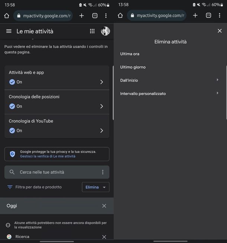This screenshot has height=243, width=227.
Task: Tap the lock icon in left address bar
Action: tap(19, 16)
